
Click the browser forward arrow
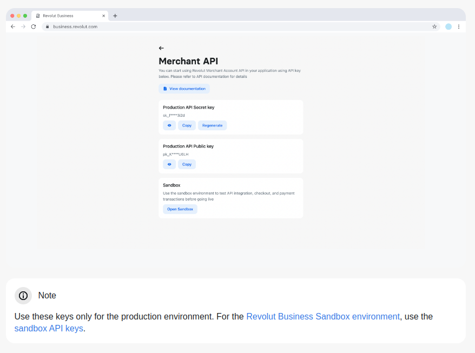(23, 26)
